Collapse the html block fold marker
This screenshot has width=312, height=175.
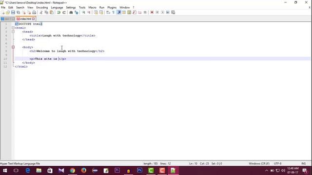[x=13, y=28]
